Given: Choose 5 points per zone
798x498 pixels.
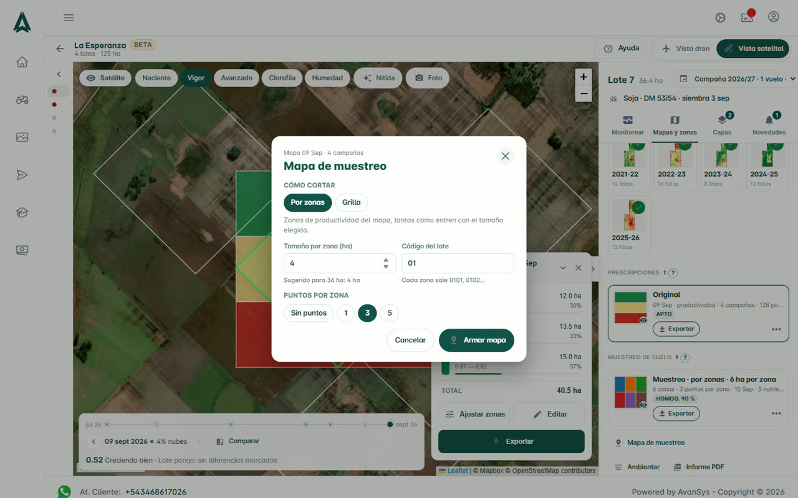Looking at the screenshot, I should point(390,313).
